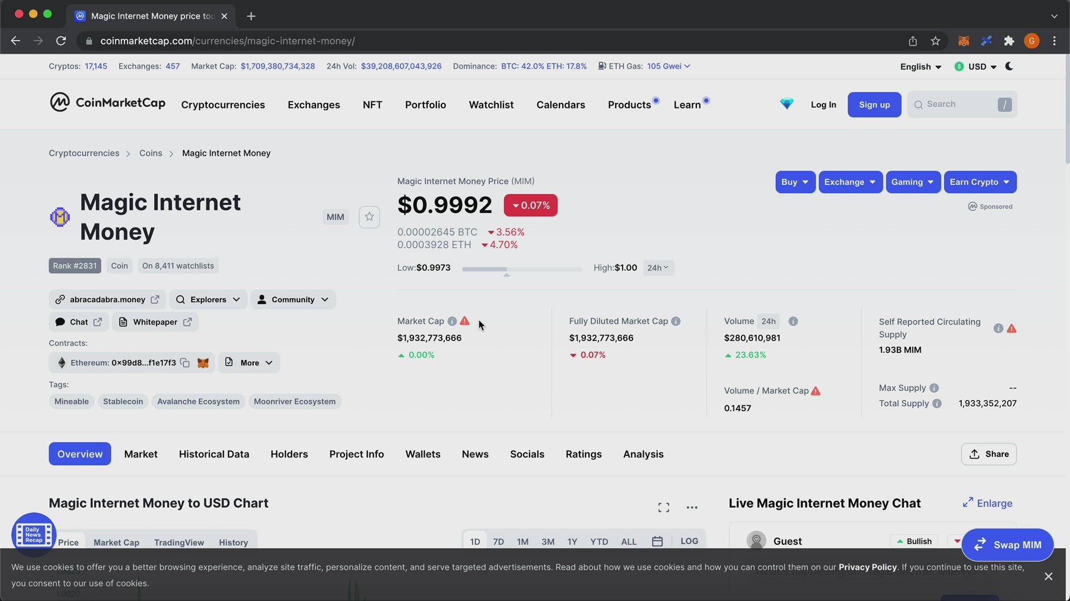Click Sign up button
The height and width of the screenshot is (601, 1070).
(x=874, y=105)
